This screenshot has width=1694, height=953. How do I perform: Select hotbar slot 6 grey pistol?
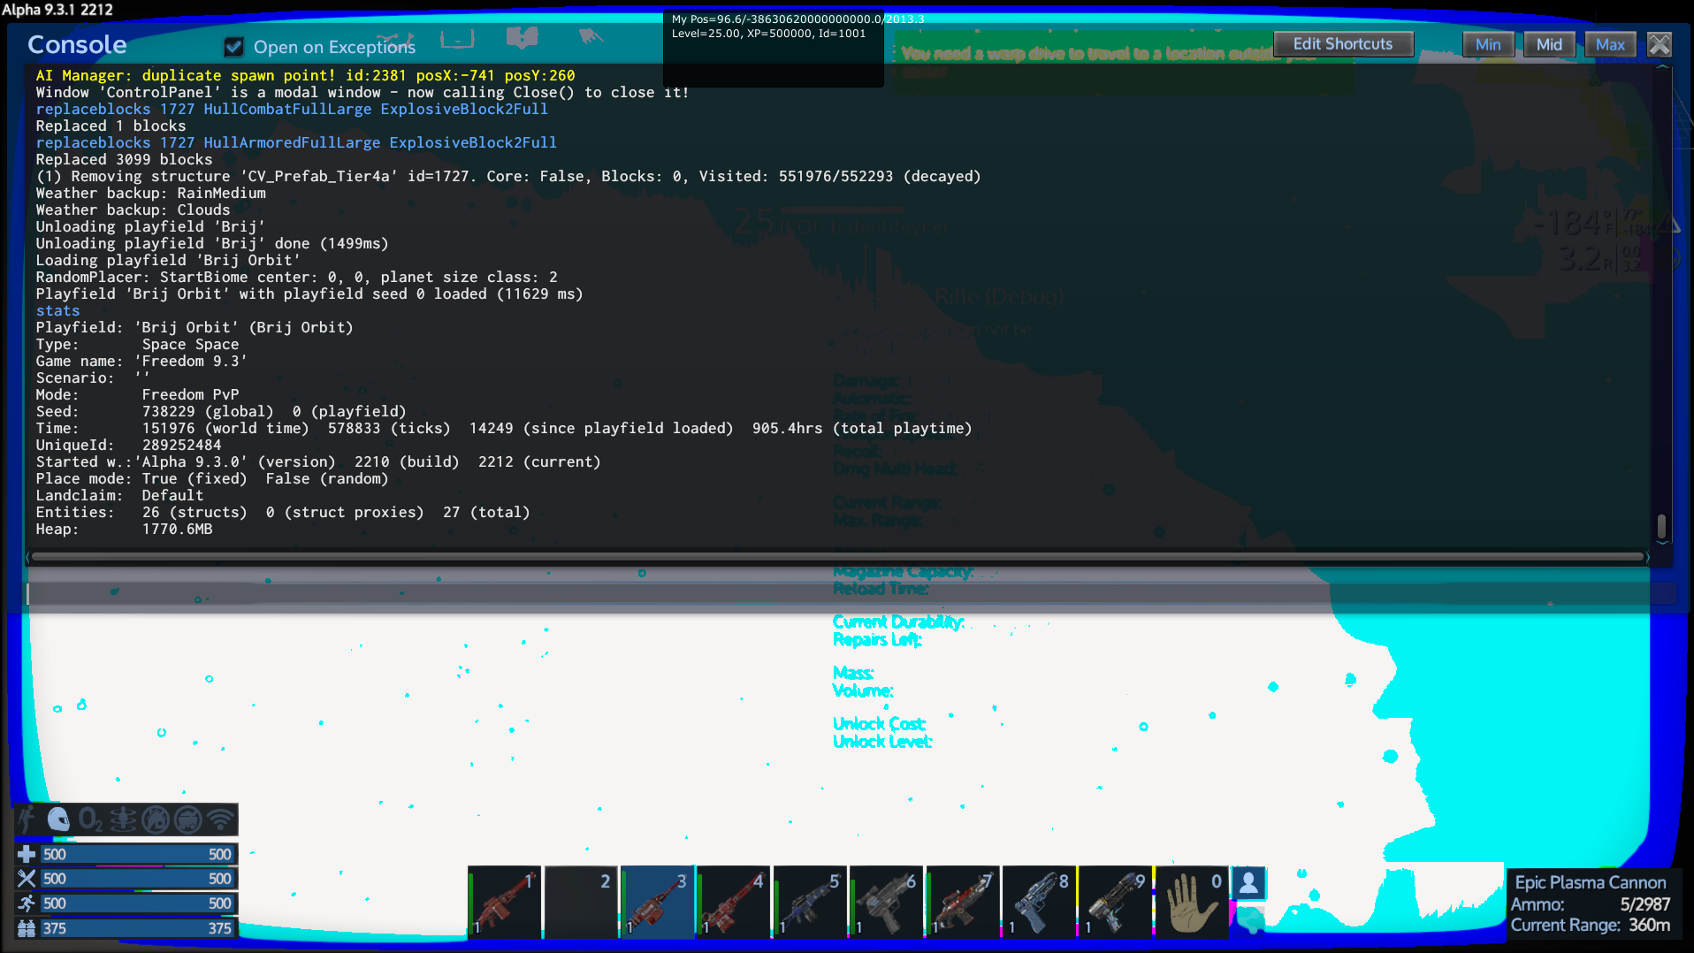(886, 902)
